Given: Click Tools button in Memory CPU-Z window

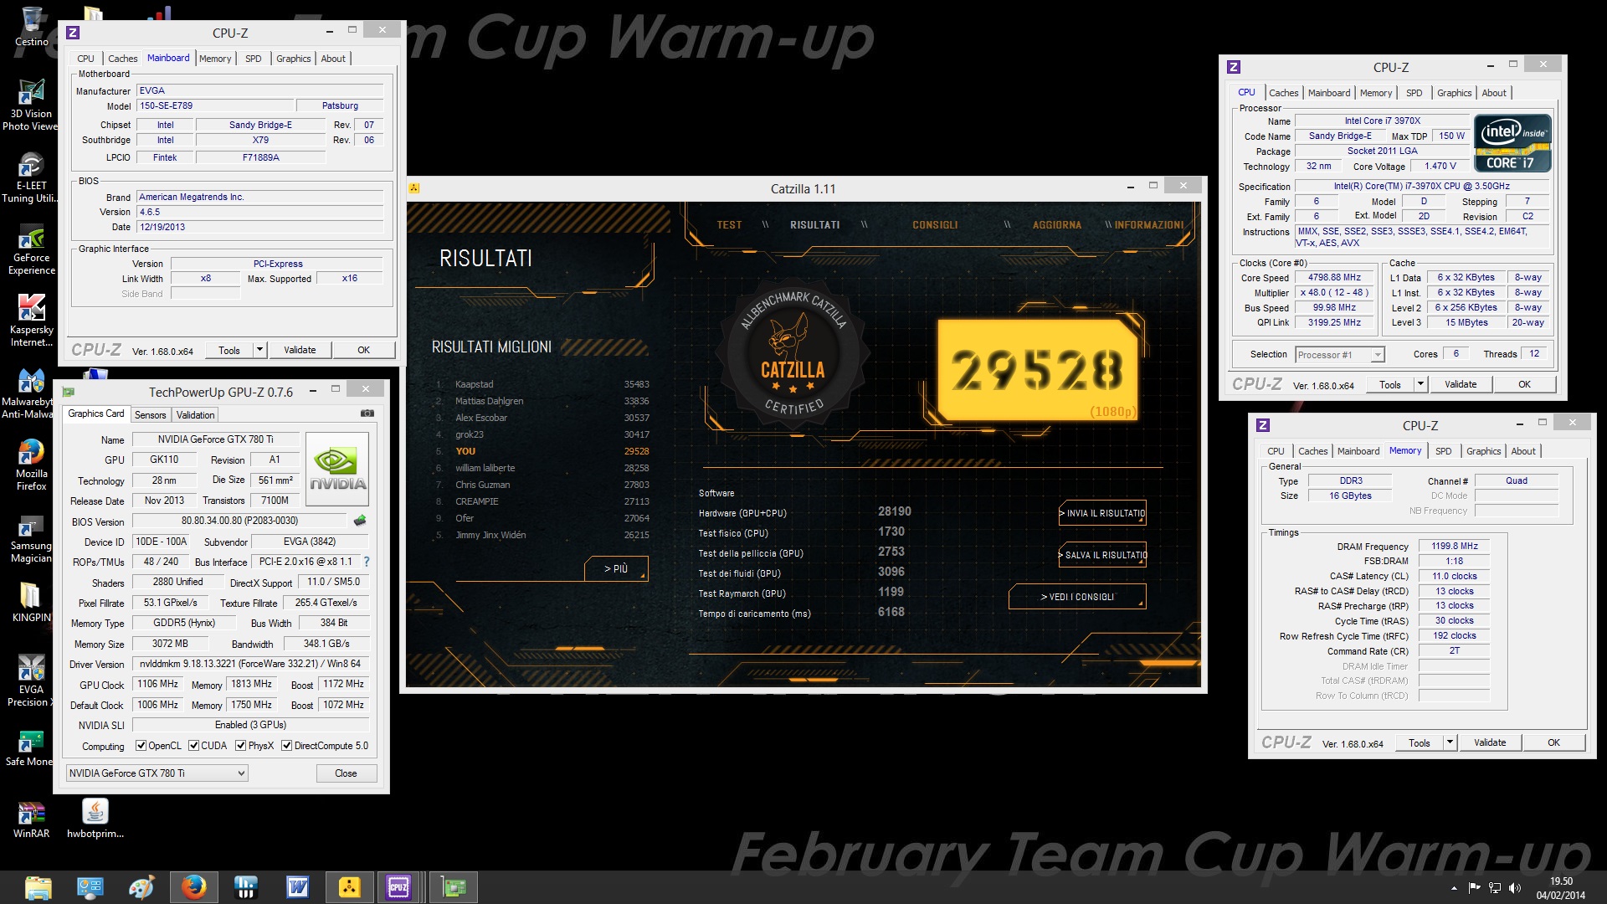Looking at the screenshot, I should click(1420, 742).
